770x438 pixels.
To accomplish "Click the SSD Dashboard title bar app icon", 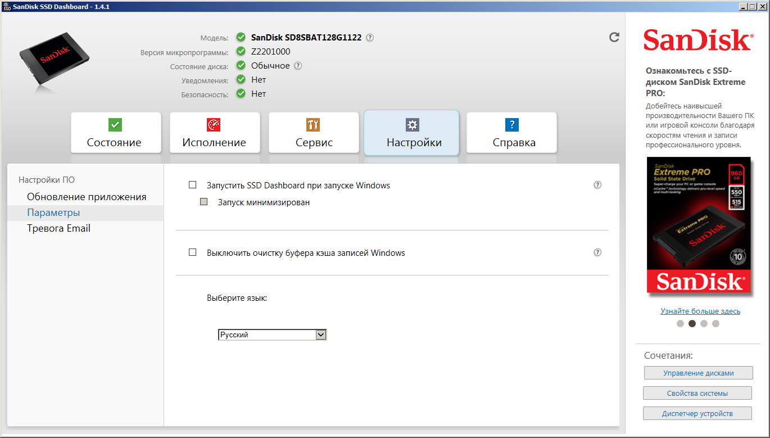I will tap(7, 7).
